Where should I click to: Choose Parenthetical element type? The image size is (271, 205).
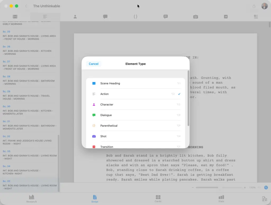coord(135,126)
